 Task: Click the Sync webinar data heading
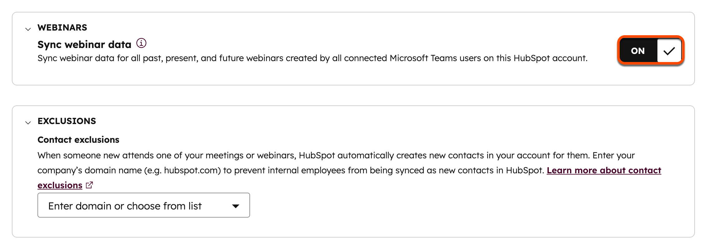(x=84, y=44)
